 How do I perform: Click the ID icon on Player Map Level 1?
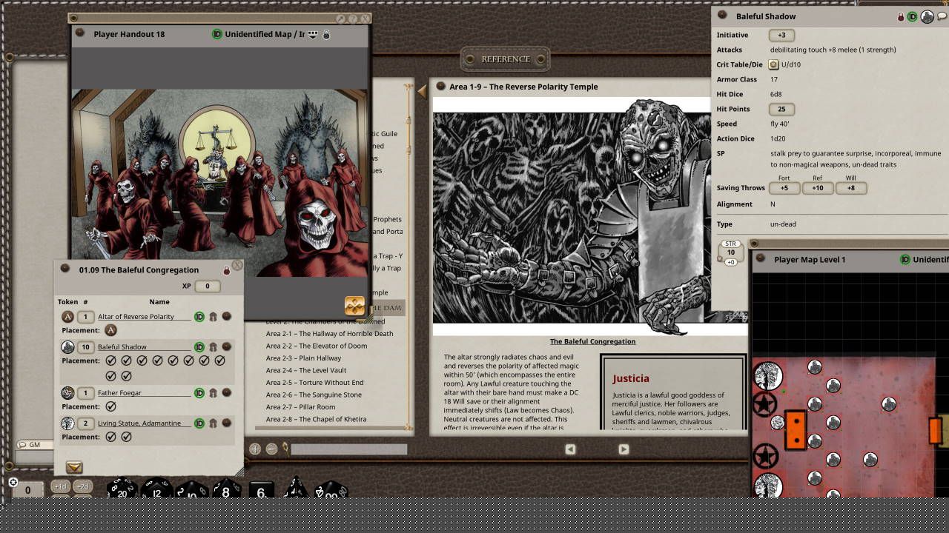(905, 260)
